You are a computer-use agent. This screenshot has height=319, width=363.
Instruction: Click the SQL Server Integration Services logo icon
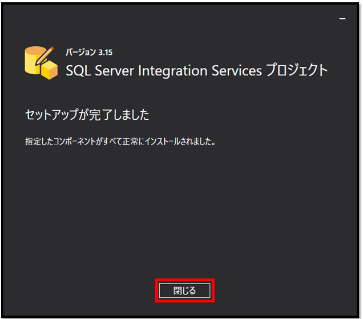[41, 63]
